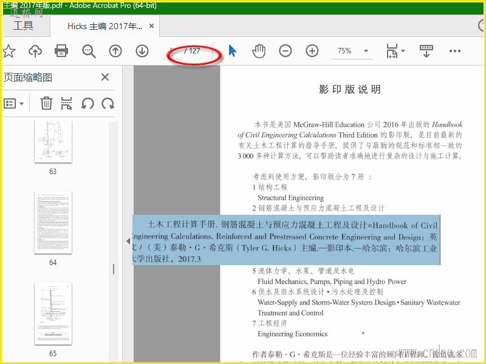This screenshot has height=364, width=486.
Task: Click the text Engineering Economics
Action: click(x=293, y=334)
